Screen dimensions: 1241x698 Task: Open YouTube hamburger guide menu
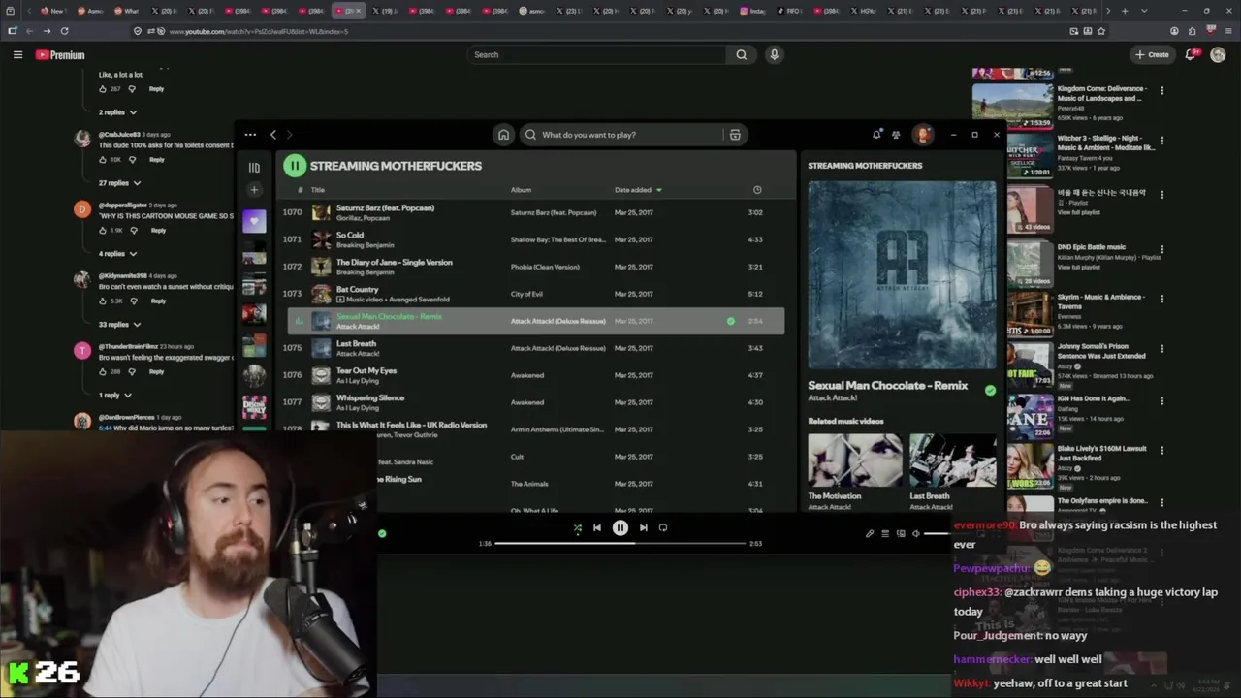17,55
